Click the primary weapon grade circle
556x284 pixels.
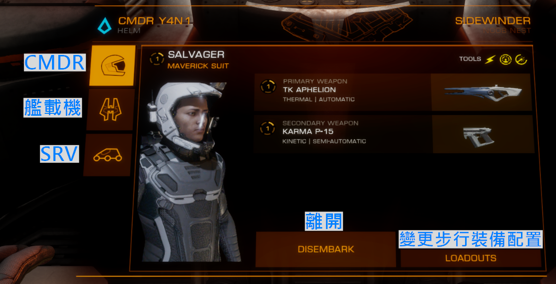[x=268, y=86]
